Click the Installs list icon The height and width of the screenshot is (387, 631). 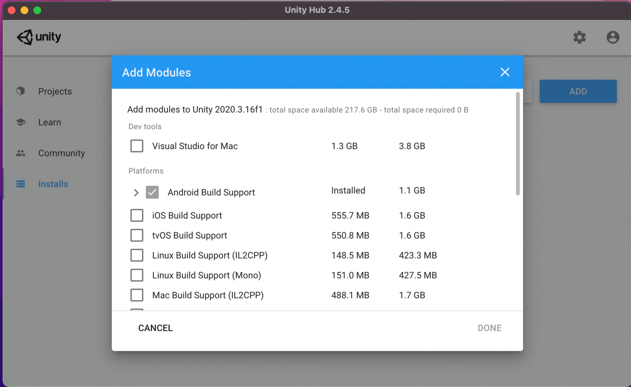click(x=21, y=184)
